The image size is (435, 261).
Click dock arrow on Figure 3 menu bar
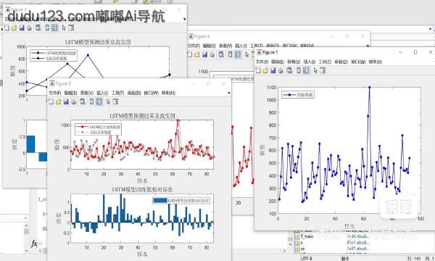368,46
